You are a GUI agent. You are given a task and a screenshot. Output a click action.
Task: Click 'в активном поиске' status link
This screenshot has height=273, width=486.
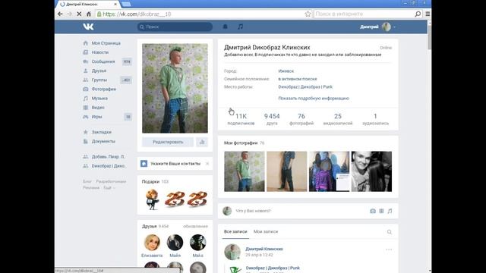(x=298, y=79)
